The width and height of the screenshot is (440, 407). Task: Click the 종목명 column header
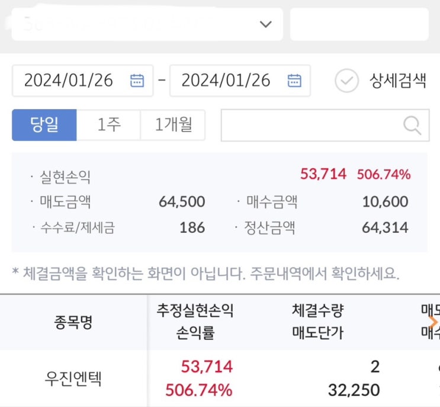tap(73, 323)
